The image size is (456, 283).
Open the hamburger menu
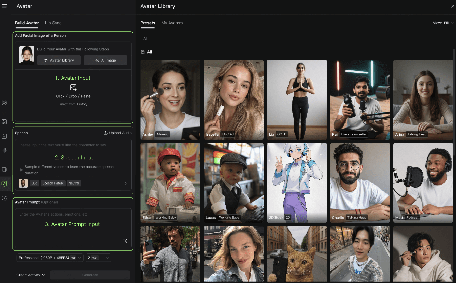(x=4, y=6)
